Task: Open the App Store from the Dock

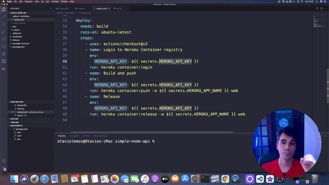Action: coord(185,179)
